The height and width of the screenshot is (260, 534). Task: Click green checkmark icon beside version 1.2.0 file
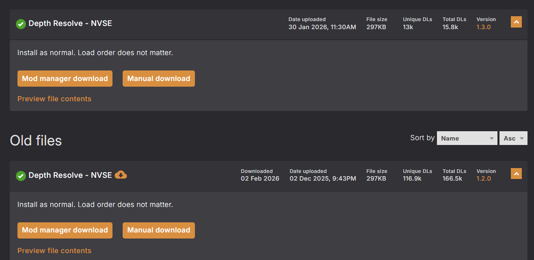[x=21, y=176]
